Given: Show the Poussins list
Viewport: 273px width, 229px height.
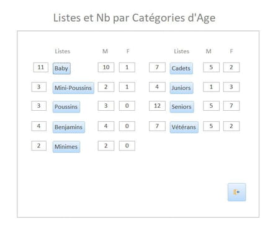Looking at the screenshot, I should (x=66, y=107).
